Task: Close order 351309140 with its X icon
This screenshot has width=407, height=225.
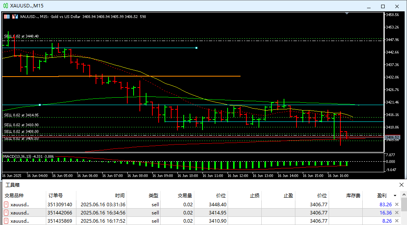Action: (397, 204)
